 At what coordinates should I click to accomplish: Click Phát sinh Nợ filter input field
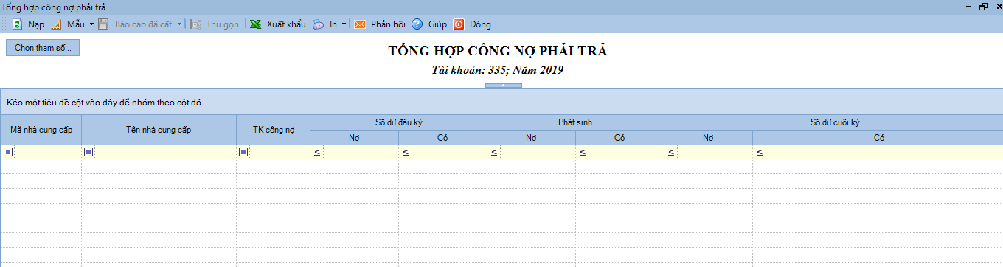tap(538, 152)
